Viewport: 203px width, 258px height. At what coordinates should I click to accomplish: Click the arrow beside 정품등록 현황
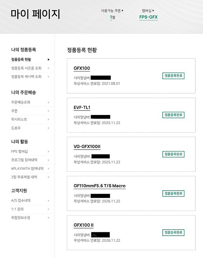48,59
